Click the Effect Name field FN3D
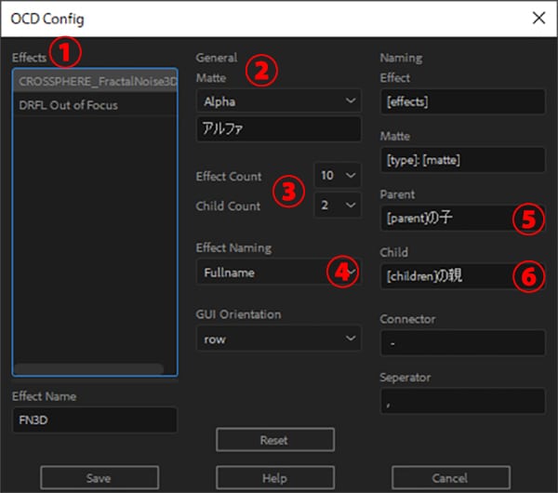Image resolution: width=558 pixels, height=493 pixels. click(x=95, y=420)
